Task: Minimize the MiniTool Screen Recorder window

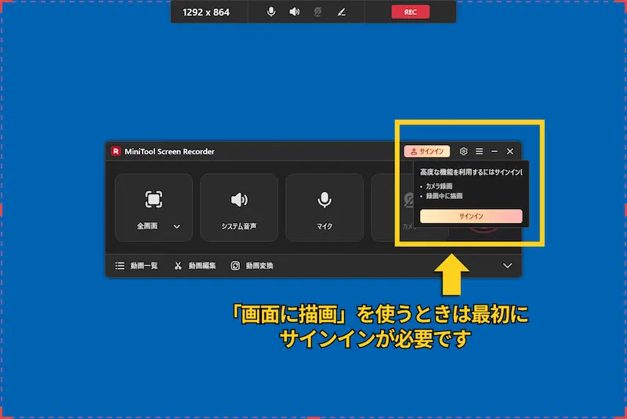Action: pyautogui.click(x=495, y=151)
